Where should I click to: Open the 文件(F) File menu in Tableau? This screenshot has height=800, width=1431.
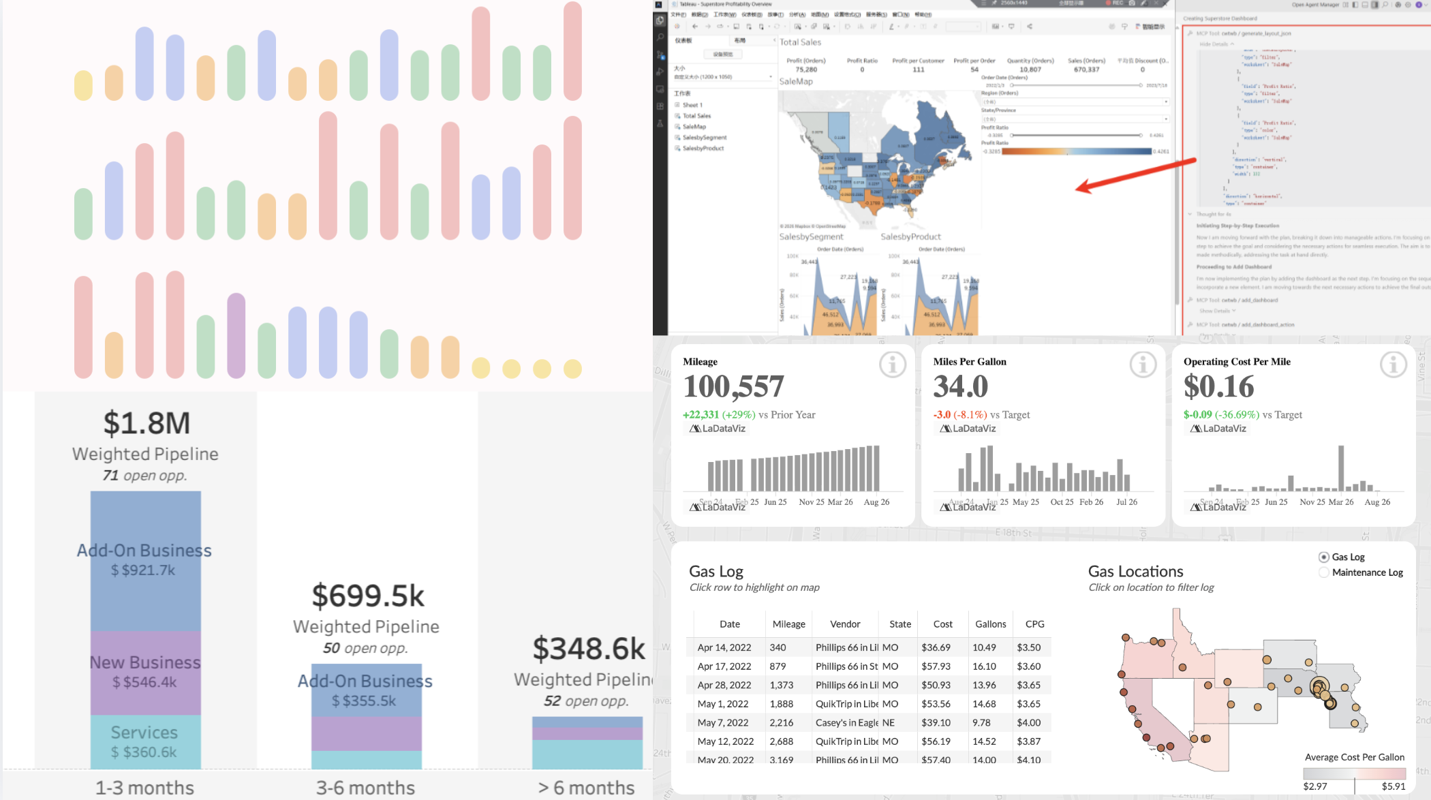coord(679,14)
